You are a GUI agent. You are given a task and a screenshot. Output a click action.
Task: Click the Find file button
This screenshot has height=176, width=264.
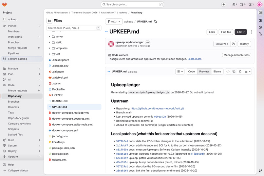(x=226, y=32)
